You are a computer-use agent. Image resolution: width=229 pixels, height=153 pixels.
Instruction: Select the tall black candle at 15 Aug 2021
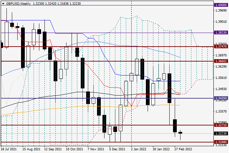[x=23, y=48]
